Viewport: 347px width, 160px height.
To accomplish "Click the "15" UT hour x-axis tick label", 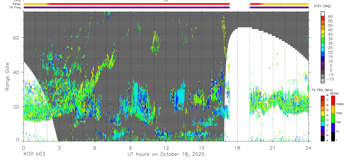I will click(x=201, y=148).
